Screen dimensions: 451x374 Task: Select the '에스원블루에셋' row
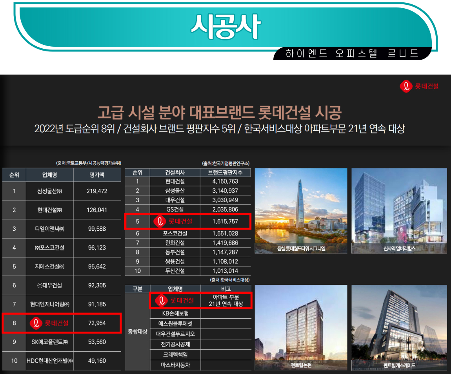point(201,324)
